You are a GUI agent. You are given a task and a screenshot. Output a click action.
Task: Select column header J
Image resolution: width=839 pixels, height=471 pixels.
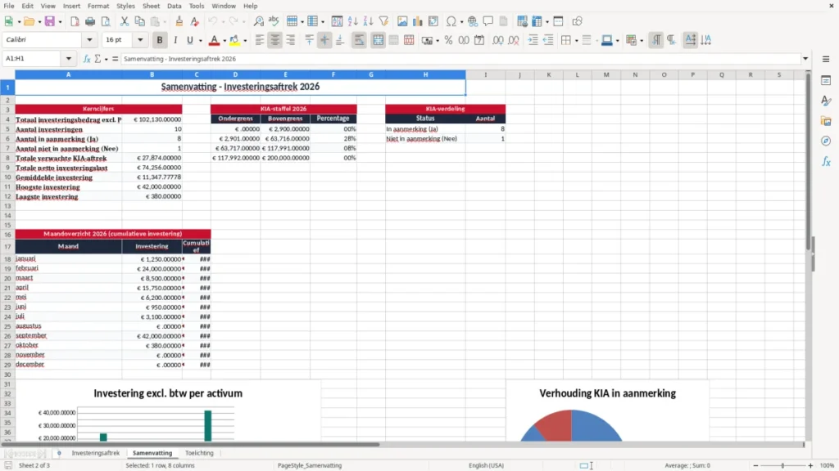519,74
